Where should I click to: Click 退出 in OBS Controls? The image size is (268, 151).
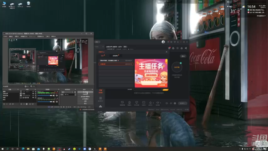[x=85, y=103]
